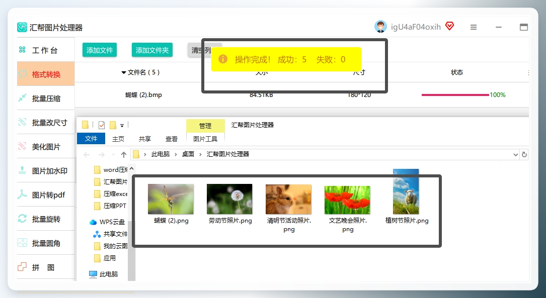Select the 格式转换 sidebar icon
This screenshot has height=298, width=546.
pyautogui.click(x=22, y=74)
